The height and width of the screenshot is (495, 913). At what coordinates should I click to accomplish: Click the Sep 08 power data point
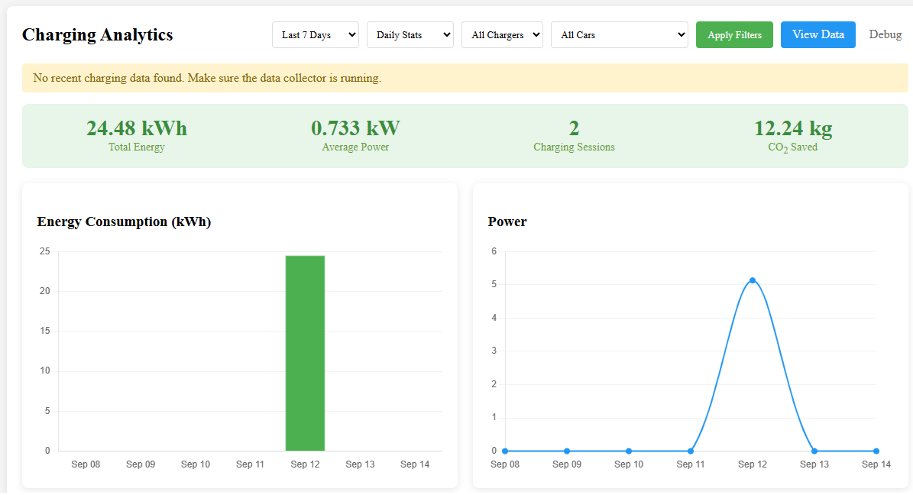[505, 451]
